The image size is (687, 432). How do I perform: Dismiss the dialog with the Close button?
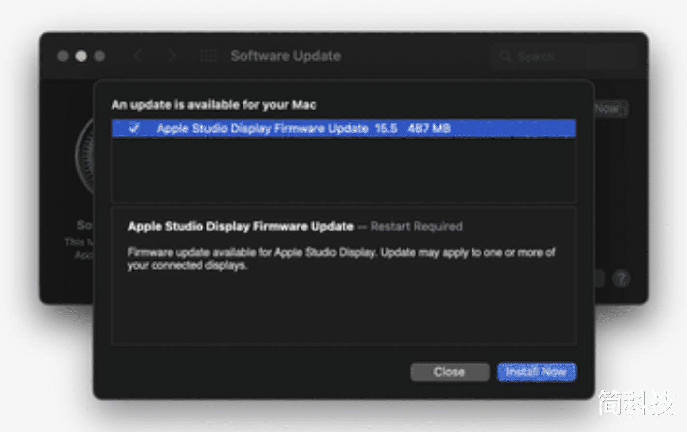coord(449,372)
